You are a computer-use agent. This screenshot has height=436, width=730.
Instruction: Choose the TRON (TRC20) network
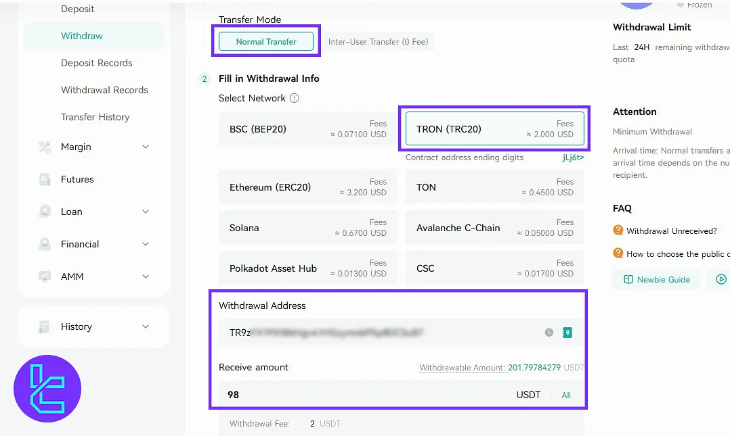pos(494,128)
